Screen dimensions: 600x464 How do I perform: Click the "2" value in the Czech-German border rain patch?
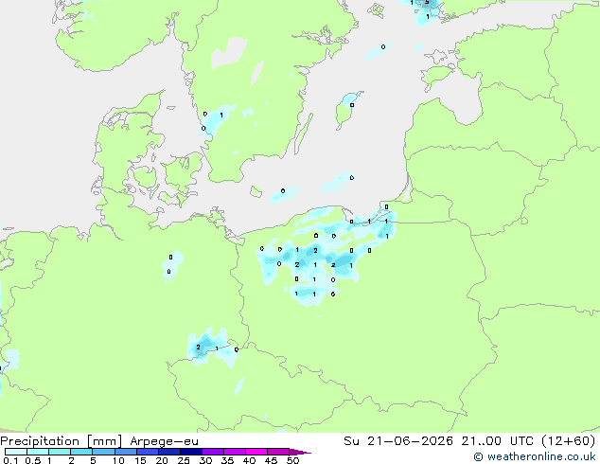point(198,348)
